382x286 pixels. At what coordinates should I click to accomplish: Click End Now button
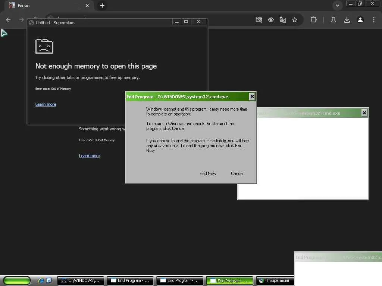pos(208,174)
